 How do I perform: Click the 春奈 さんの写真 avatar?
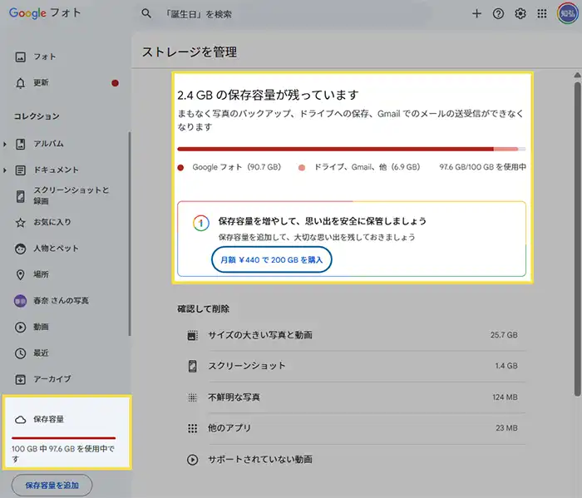point(21,301)
